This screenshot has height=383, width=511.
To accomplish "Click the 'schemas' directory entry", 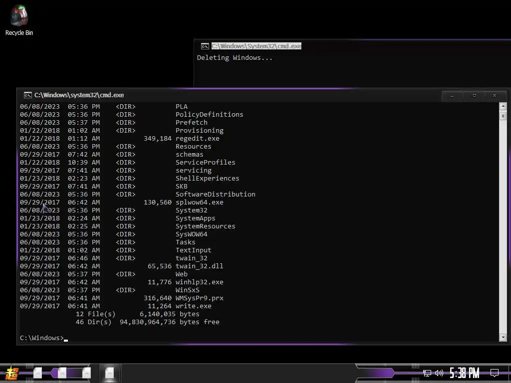I will pyautogui.click(x=189, y=155).
